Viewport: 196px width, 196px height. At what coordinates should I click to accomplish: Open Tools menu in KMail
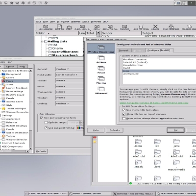click(x=86, y=22)
